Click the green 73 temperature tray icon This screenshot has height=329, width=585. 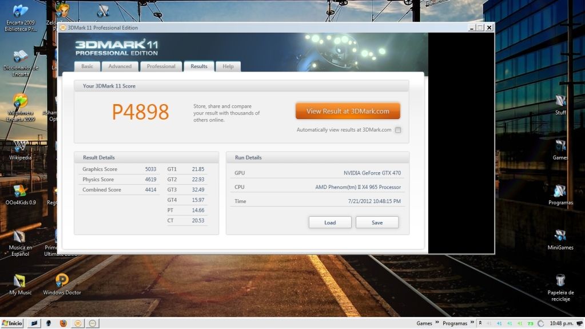point(530,323)
